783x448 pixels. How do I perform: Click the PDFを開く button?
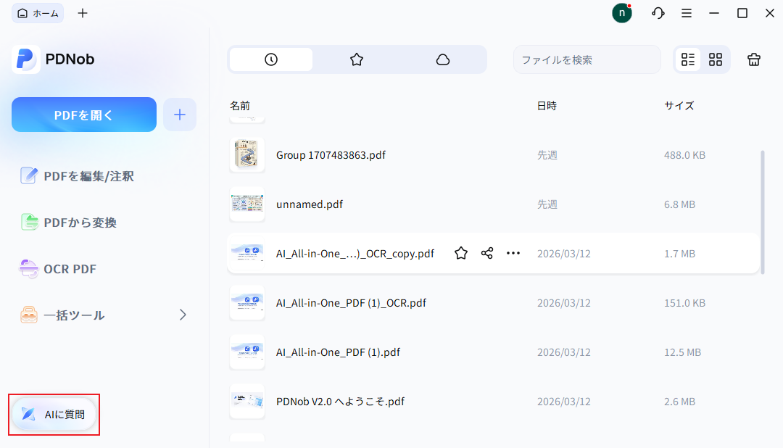click(83, 114)
